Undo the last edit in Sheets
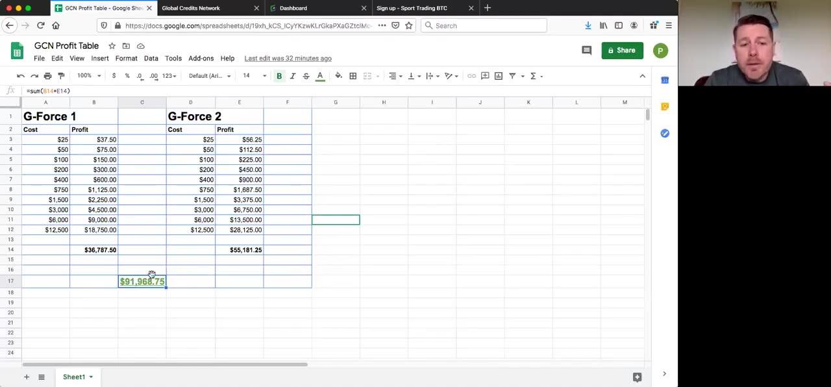Viewport: 831px width, 387px height. pos(21,76)
